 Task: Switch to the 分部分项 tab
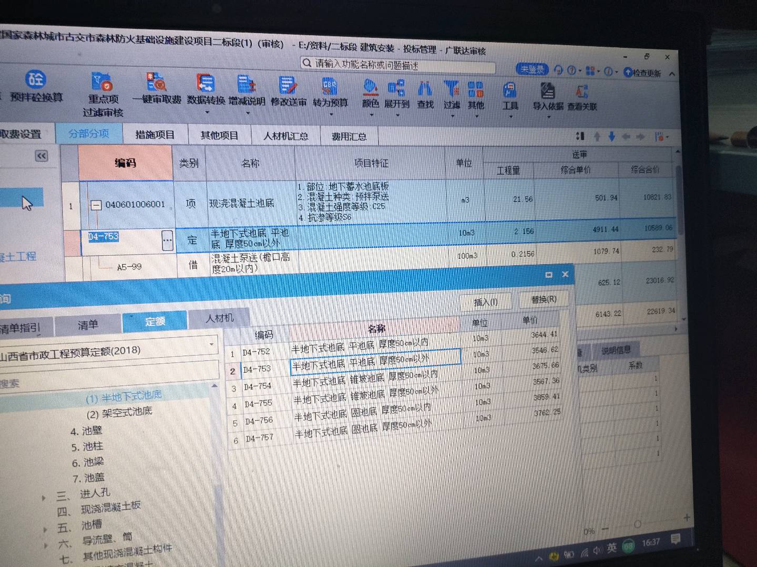pos(88,133)
